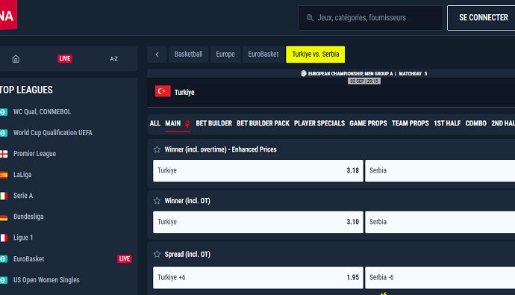Screen dimensions: 515x295
Task: Click the France flag beside Ligue 1
Action: [4, 237]
